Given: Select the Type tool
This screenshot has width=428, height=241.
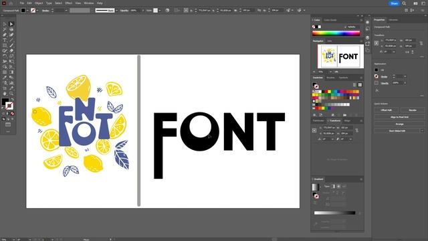Looking at the screenshot, I should point(5,40).
